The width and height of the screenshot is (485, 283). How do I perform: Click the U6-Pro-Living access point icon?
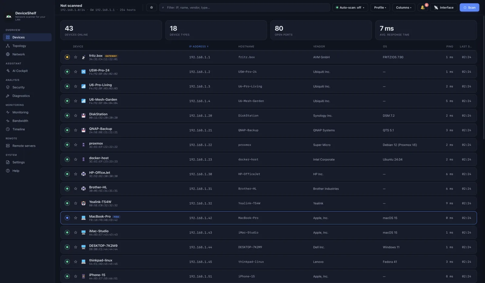(x=83, y=86)
